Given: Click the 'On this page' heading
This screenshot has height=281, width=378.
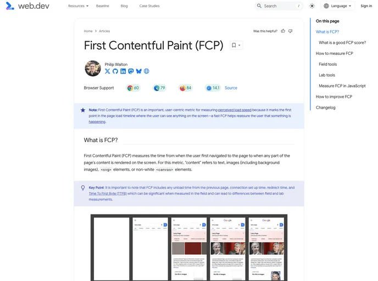Looking at the screenshot, I should (327, 21).
